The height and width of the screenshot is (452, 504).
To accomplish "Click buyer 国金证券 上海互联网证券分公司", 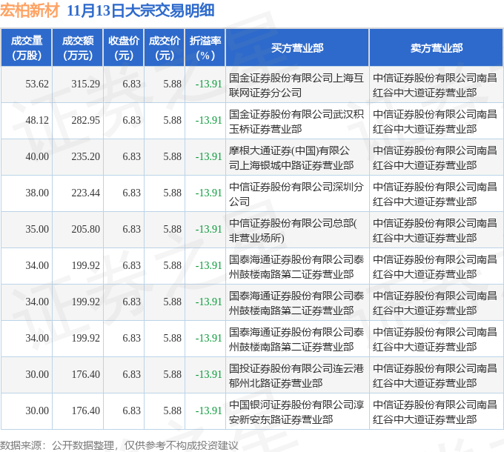I will point(296,85).
